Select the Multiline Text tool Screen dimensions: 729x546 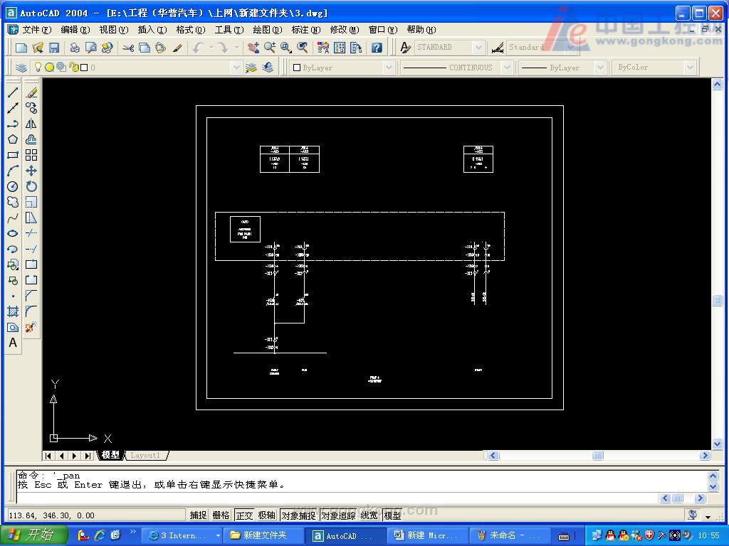pos(13,343)
